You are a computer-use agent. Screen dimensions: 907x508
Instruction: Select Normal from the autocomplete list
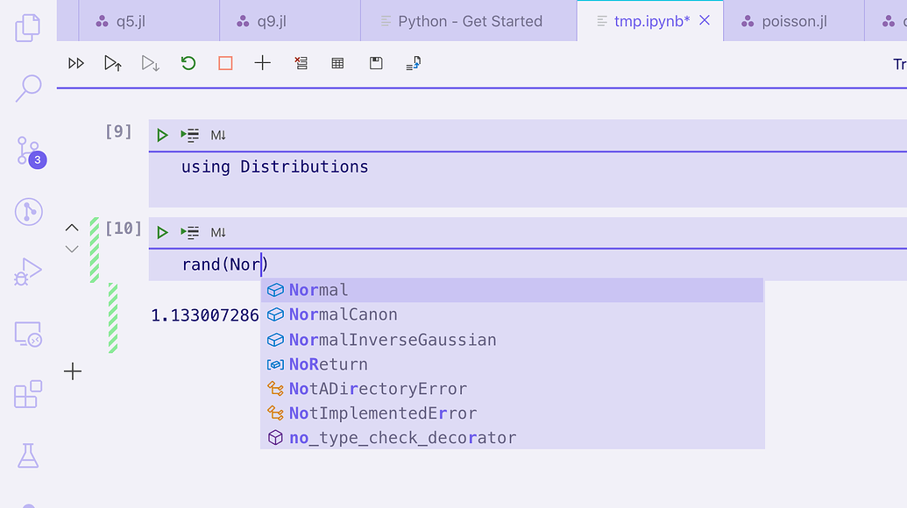(512, 290)
